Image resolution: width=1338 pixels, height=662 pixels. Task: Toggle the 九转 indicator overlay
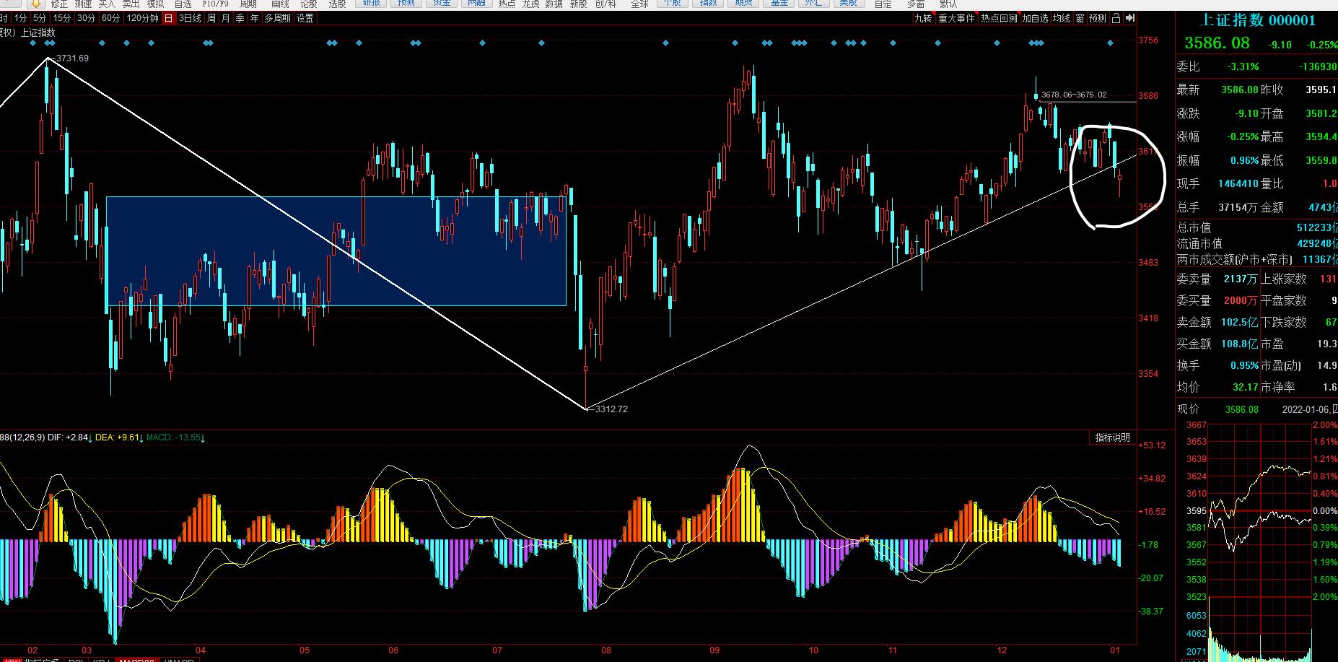[x=923, y=18]
